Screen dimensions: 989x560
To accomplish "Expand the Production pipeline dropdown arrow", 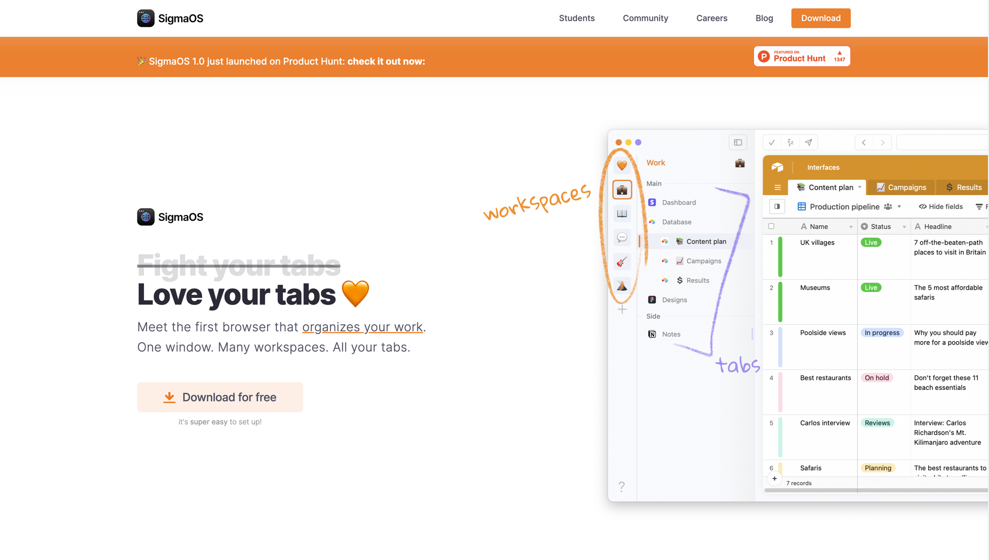I will [899, 207].
